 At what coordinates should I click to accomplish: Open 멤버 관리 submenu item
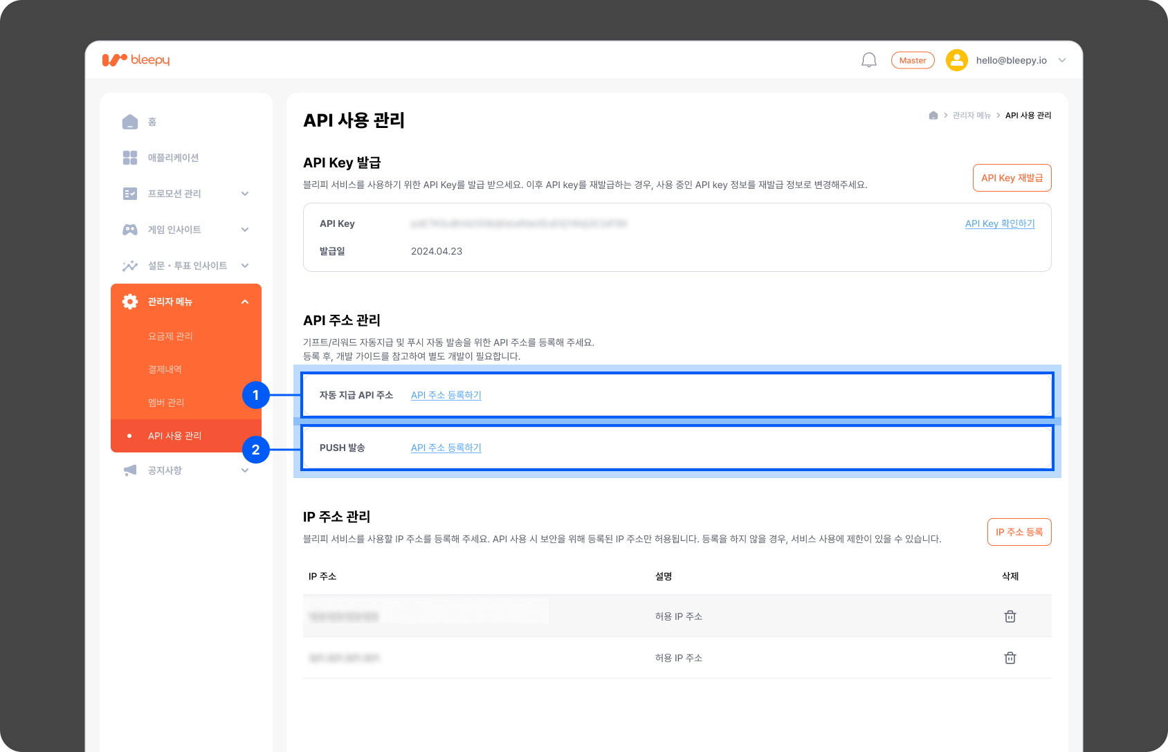click(166, 403)
